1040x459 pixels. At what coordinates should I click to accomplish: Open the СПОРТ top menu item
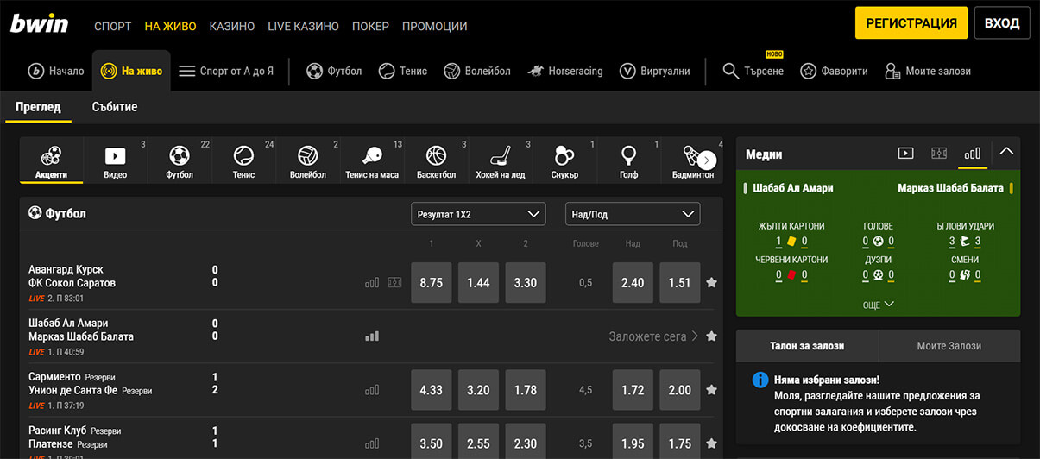113,26
